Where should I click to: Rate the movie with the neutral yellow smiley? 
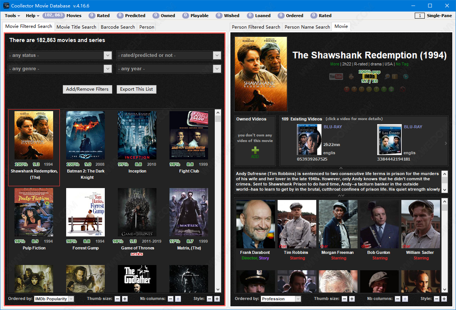pos(369,89)
